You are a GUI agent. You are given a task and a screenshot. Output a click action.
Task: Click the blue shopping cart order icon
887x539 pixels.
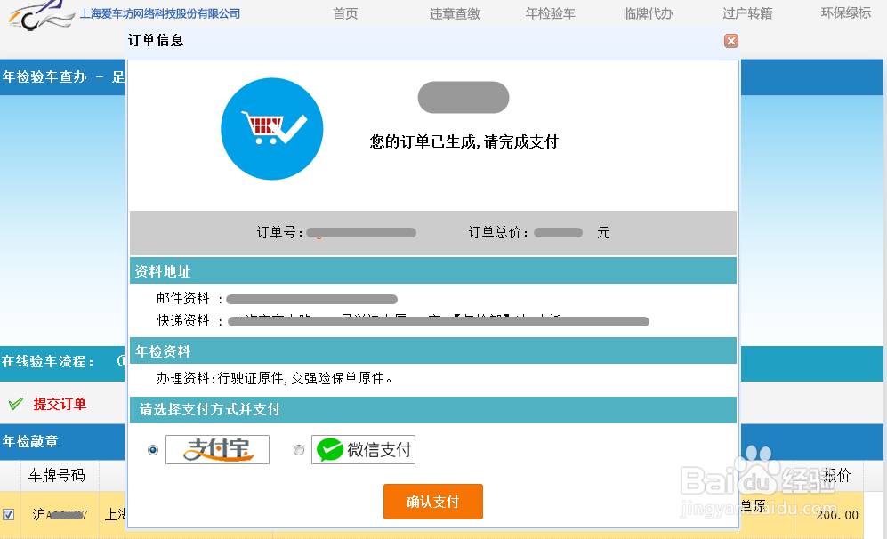pyautogui.click(x=271, y=129)
